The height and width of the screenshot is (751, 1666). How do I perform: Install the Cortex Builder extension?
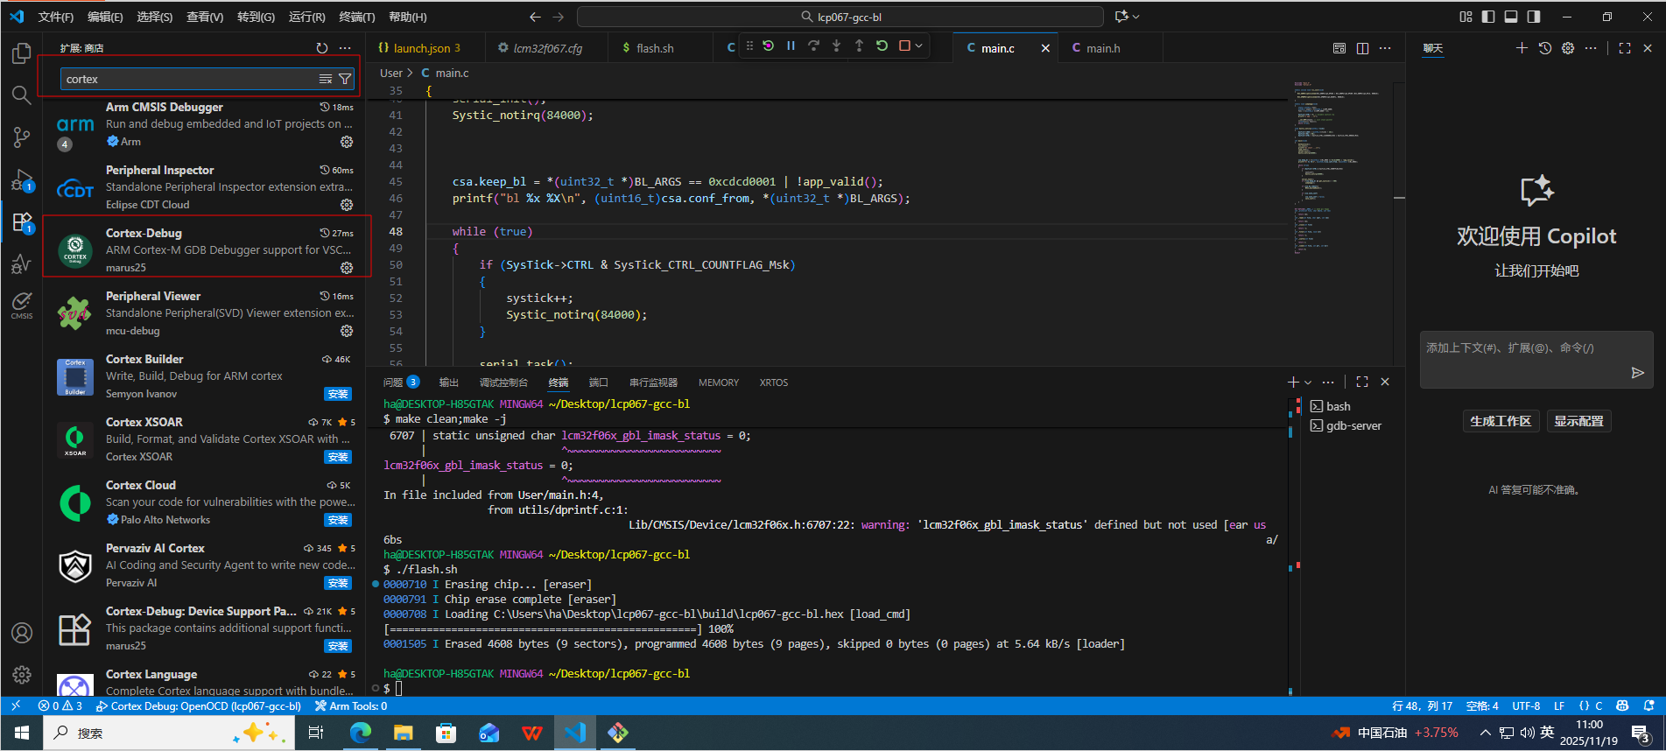337,394
